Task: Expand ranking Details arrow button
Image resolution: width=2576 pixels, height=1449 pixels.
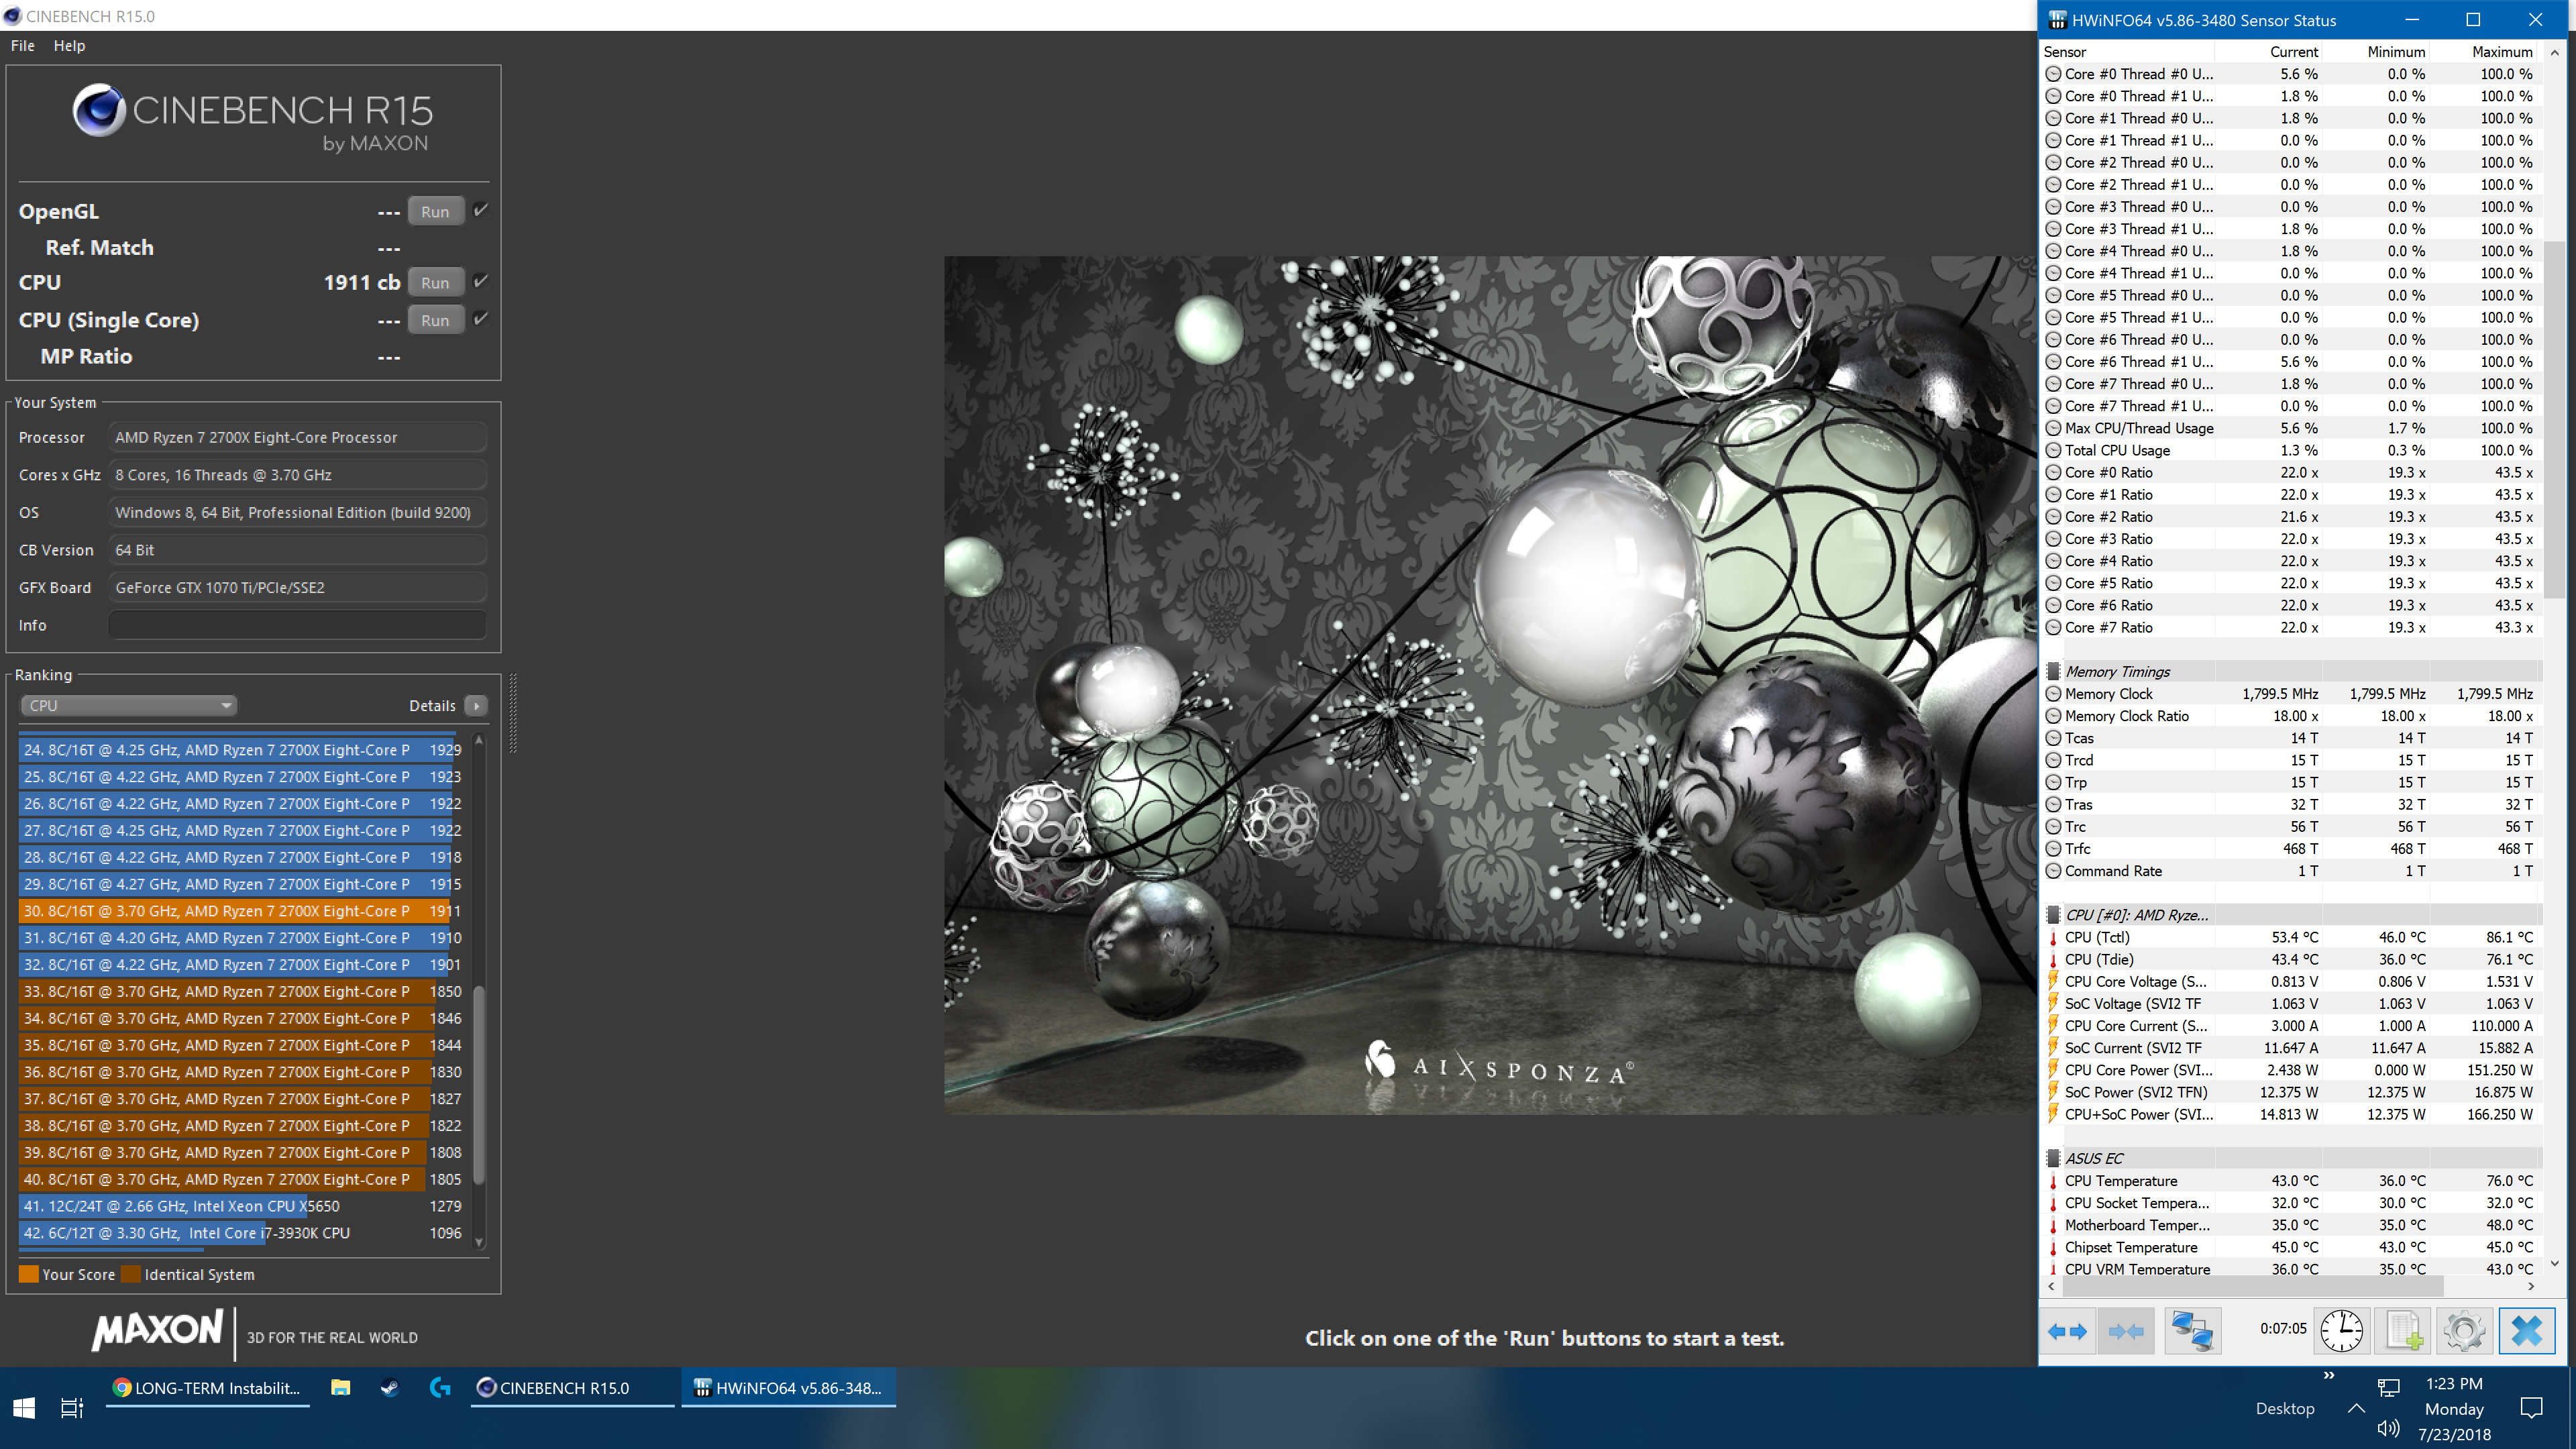Action: click(x=477, y=705)
